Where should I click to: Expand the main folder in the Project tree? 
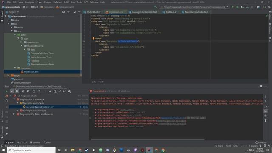[x=11, y=27]
